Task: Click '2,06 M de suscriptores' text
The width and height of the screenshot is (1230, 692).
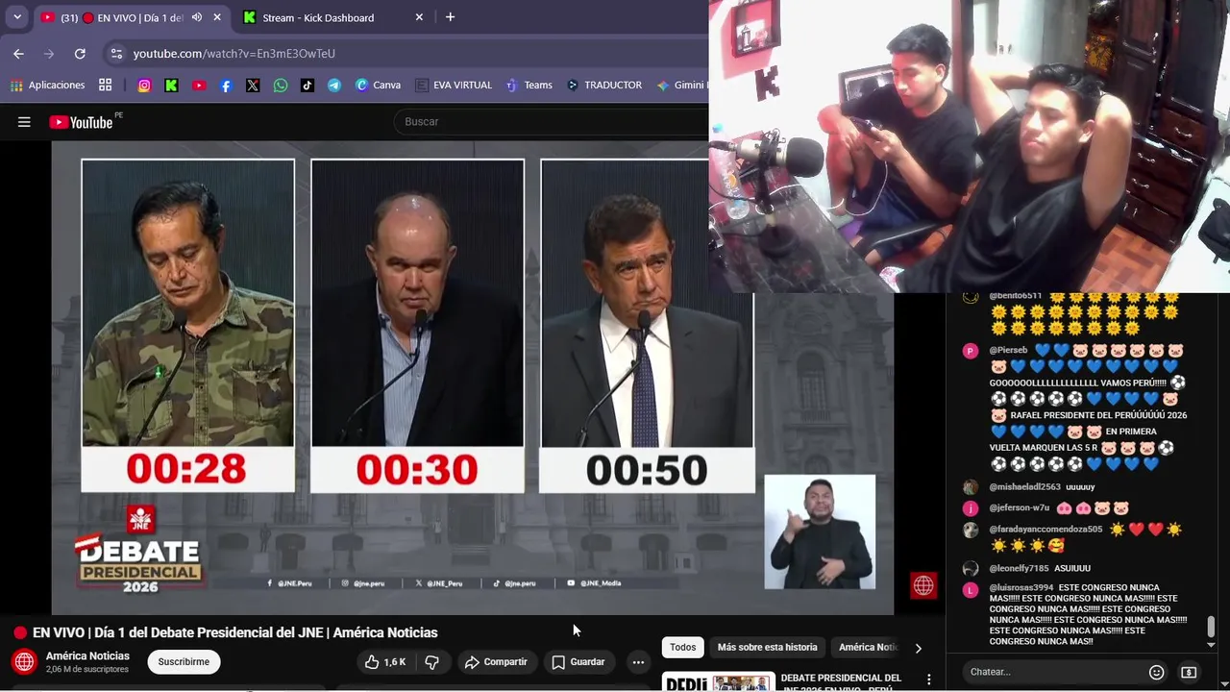Action: 87,669
